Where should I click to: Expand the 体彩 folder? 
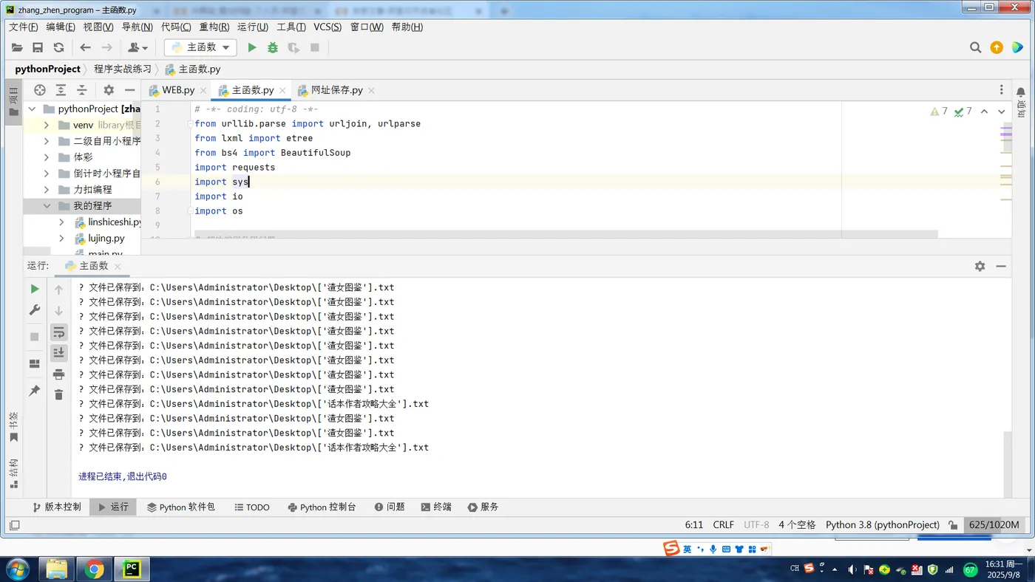[47, 157]
